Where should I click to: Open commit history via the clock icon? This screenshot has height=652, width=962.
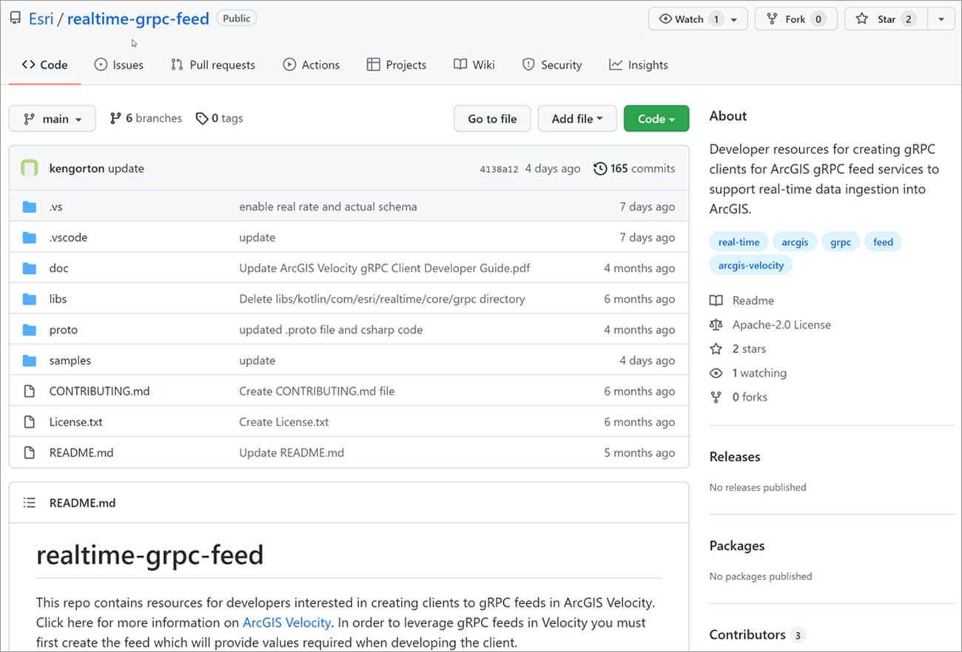click(600, 168)
